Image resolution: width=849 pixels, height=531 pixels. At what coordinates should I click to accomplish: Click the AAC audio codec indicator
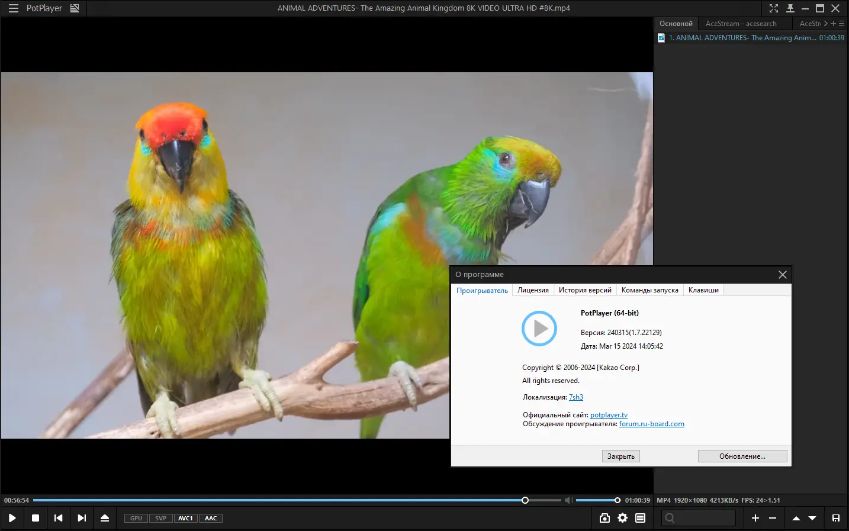pos(211,518)
